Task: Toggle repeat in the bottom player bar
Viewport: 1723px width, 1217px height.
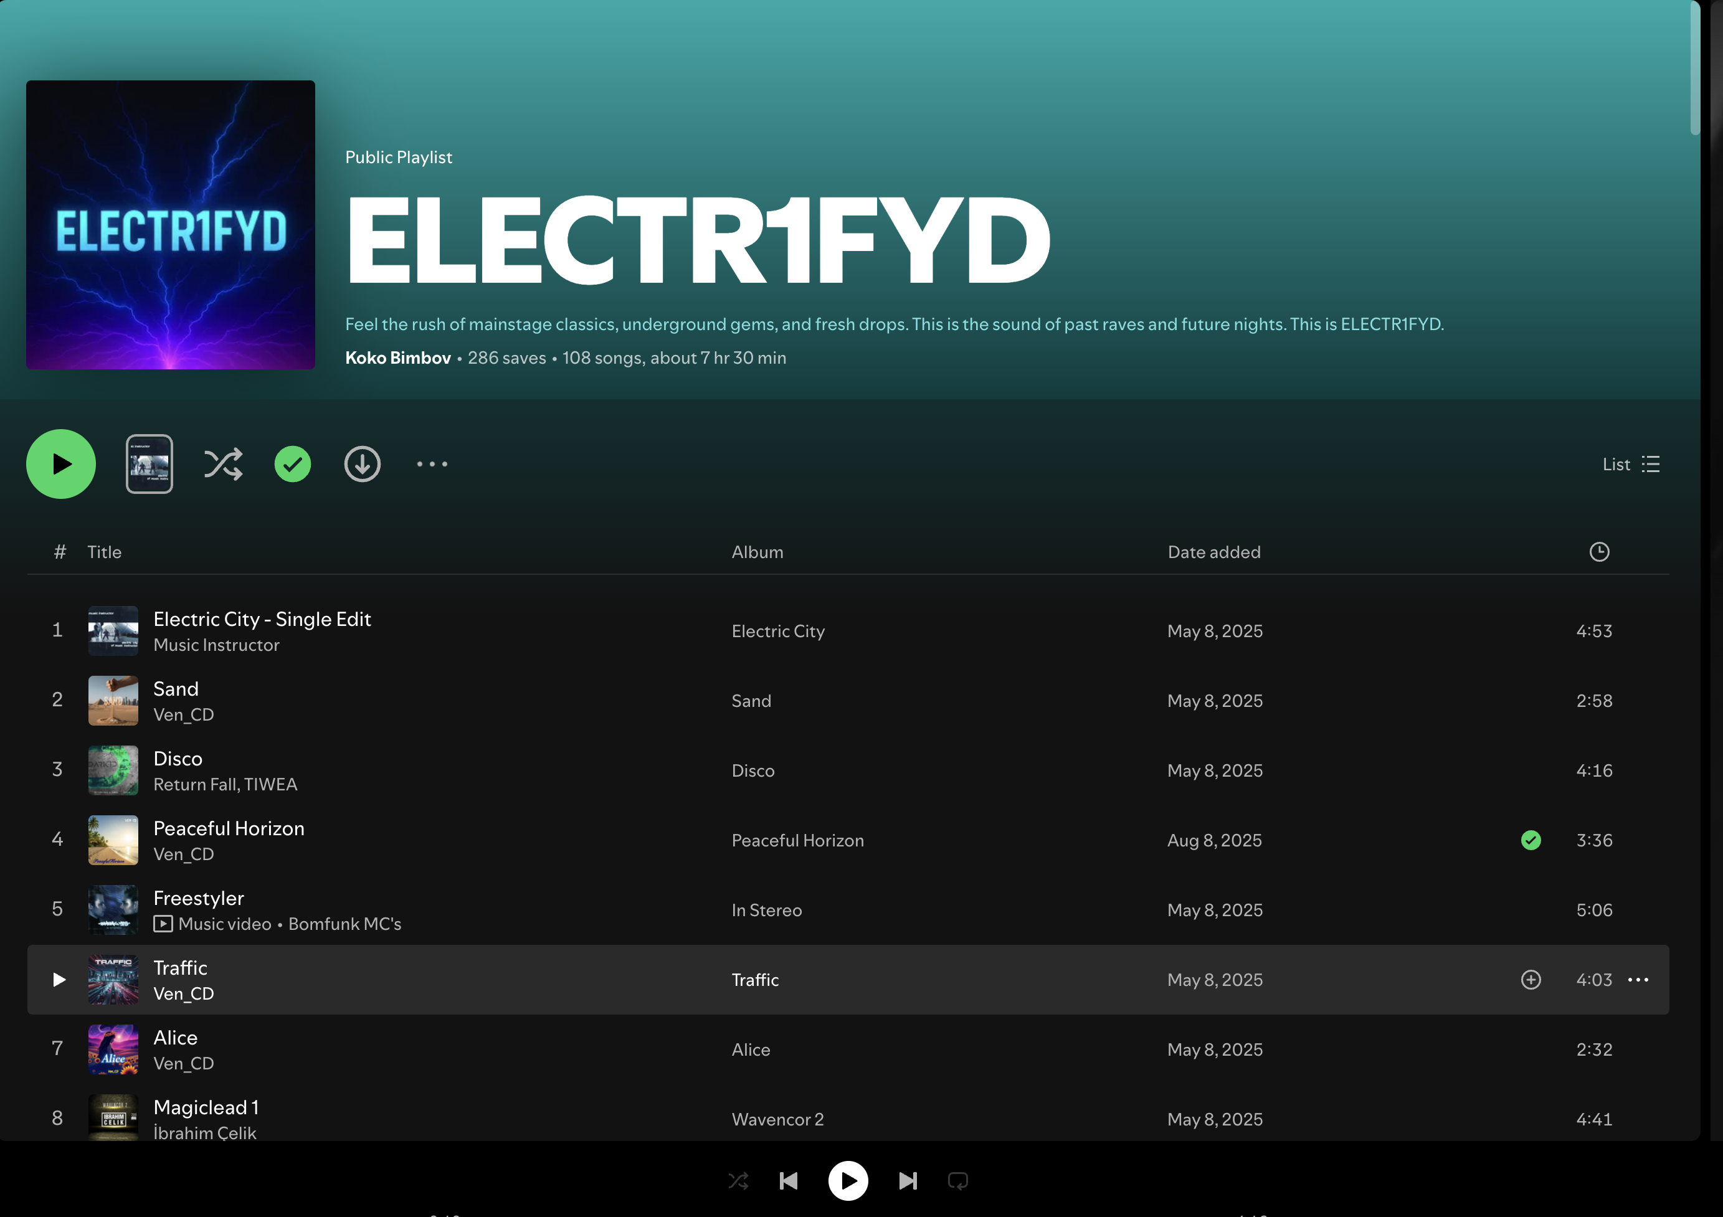Action: [957, 1181]
